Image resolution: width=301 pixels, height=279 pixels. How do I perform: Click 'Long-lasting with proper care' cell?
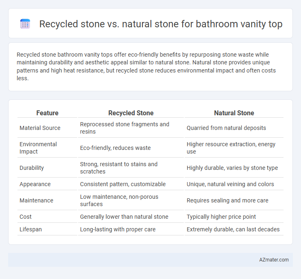pos(131,229)
